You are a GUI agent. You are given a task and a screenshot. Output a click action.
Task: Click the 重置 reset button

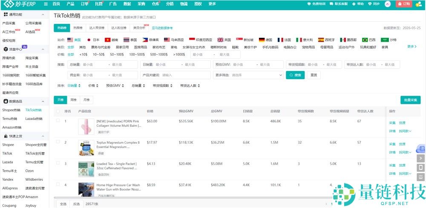click(314, 75)
